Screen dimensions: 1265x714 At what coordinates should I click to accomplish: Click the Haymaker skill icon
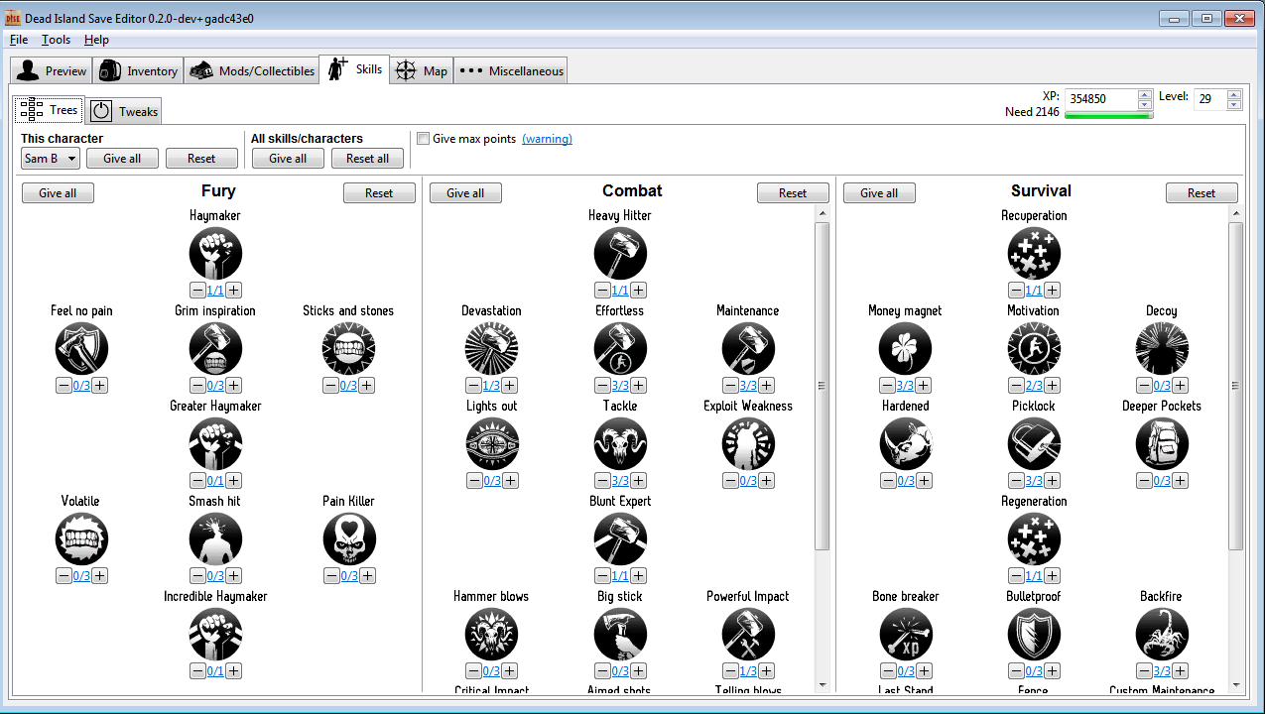click(215, 253)
